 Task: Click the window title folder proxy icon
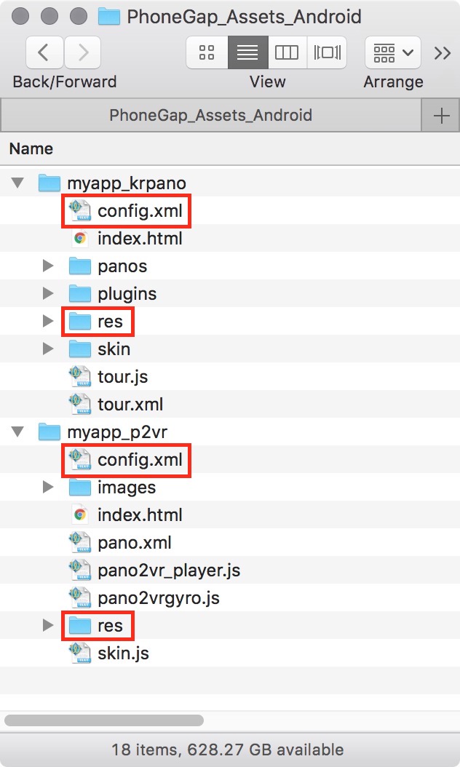tap(108, 17)
